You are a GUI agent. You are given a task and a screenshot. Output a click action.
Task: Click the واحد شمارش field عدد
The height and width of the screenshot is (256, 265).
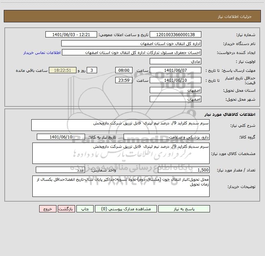coord(60,170)
